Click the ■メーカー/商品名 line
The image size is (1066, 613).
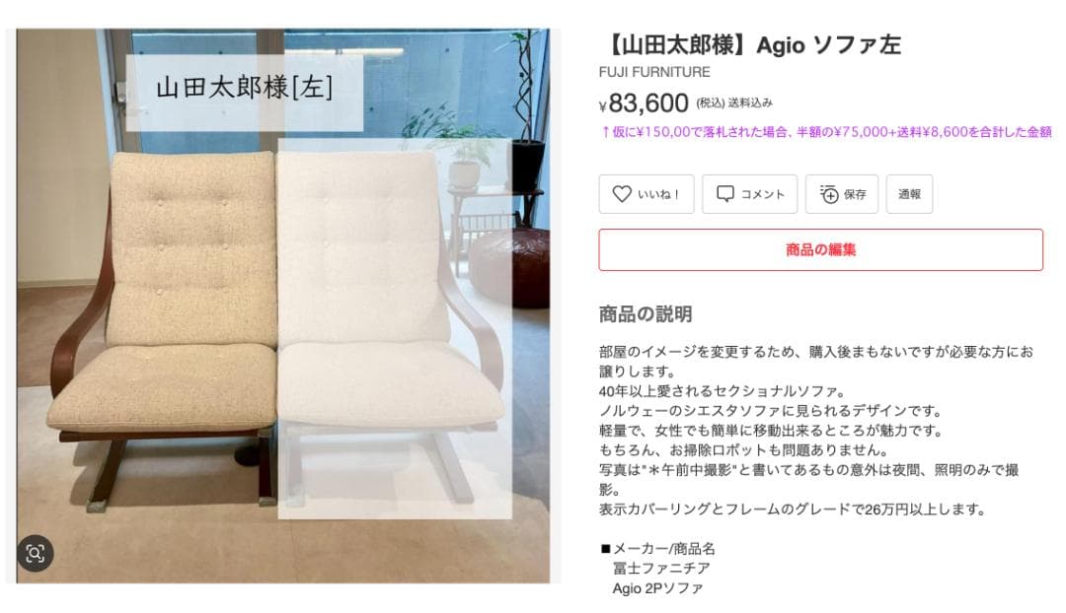point(658,549)
